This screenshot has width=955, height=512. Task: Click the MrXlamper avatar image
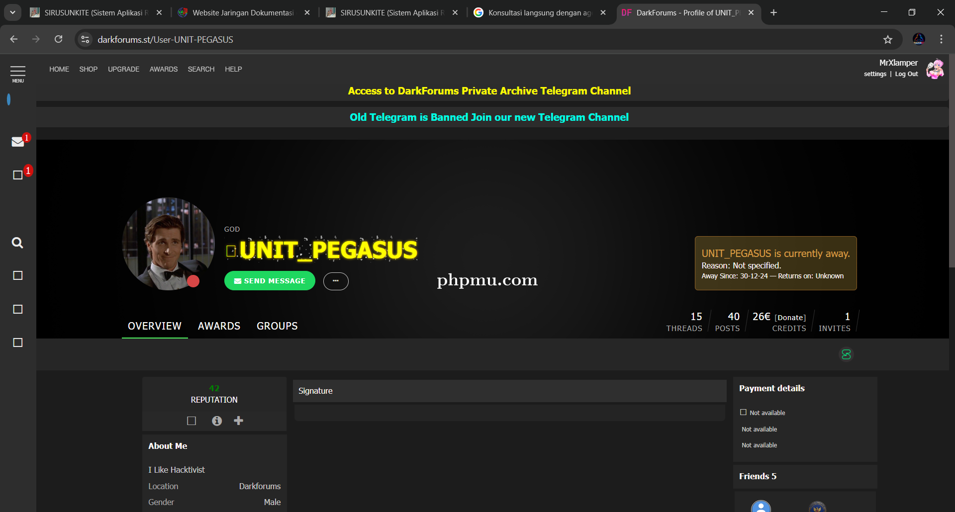click(935, 69)
